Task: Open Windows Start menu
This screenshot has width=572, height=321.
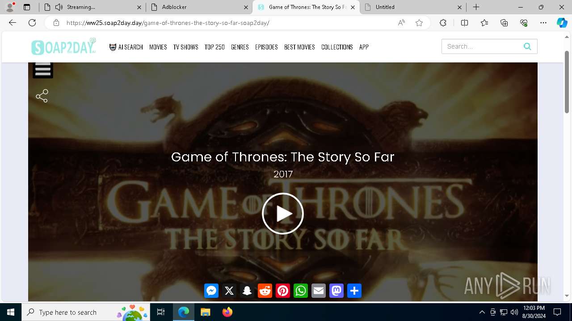Action: click(x=11, y=312)
